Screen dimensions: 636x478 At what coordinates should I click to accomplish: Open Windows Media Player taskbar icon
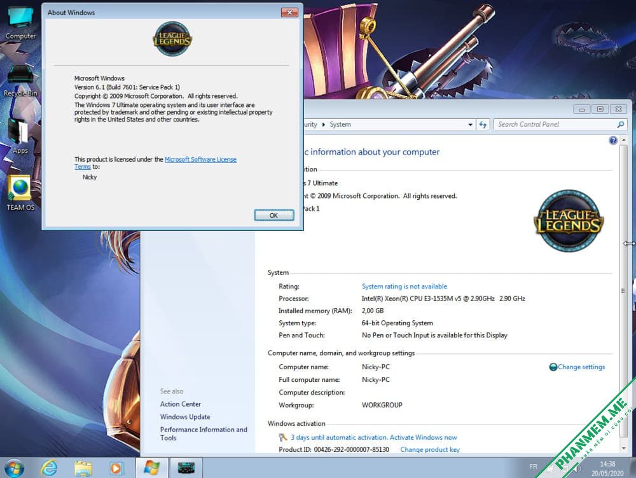coord(116,468)
